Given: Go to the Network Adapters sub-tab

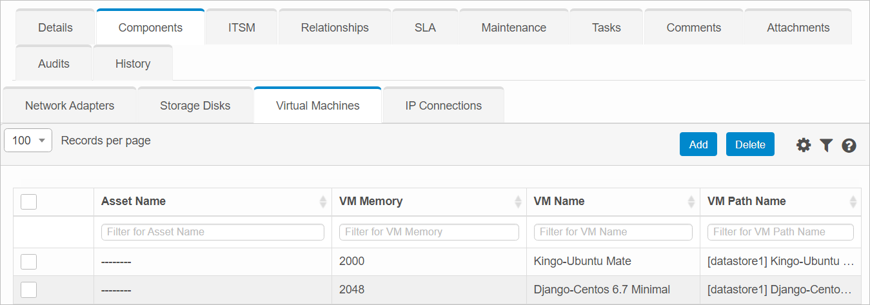Looking at the screenshot, I should coord(70,106).
